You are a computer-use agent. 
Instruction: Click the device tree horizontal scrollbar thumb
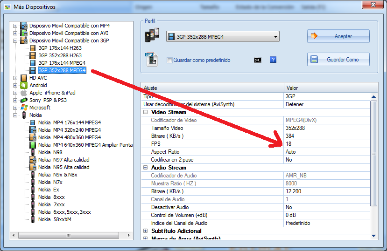(x=69, y=235)
